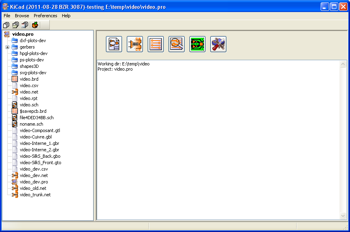Open CvPcb footprint association tool

[x=135, y=44]
